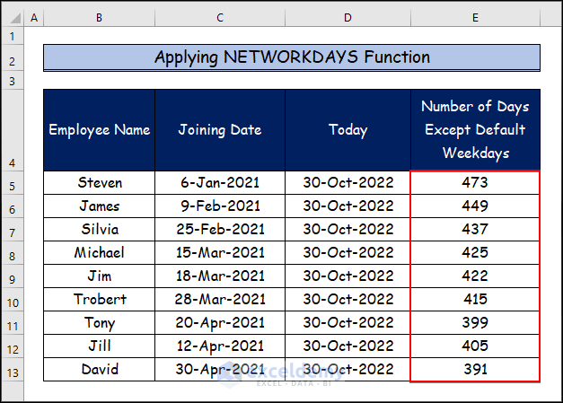
Task: Click Today date in Jill's row
Action: click(x=347, y=346)
